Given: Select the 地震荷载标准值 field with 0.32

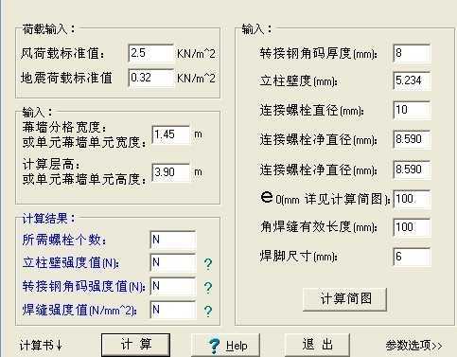Looking at the screenshot, I should [x=151, y=78].
